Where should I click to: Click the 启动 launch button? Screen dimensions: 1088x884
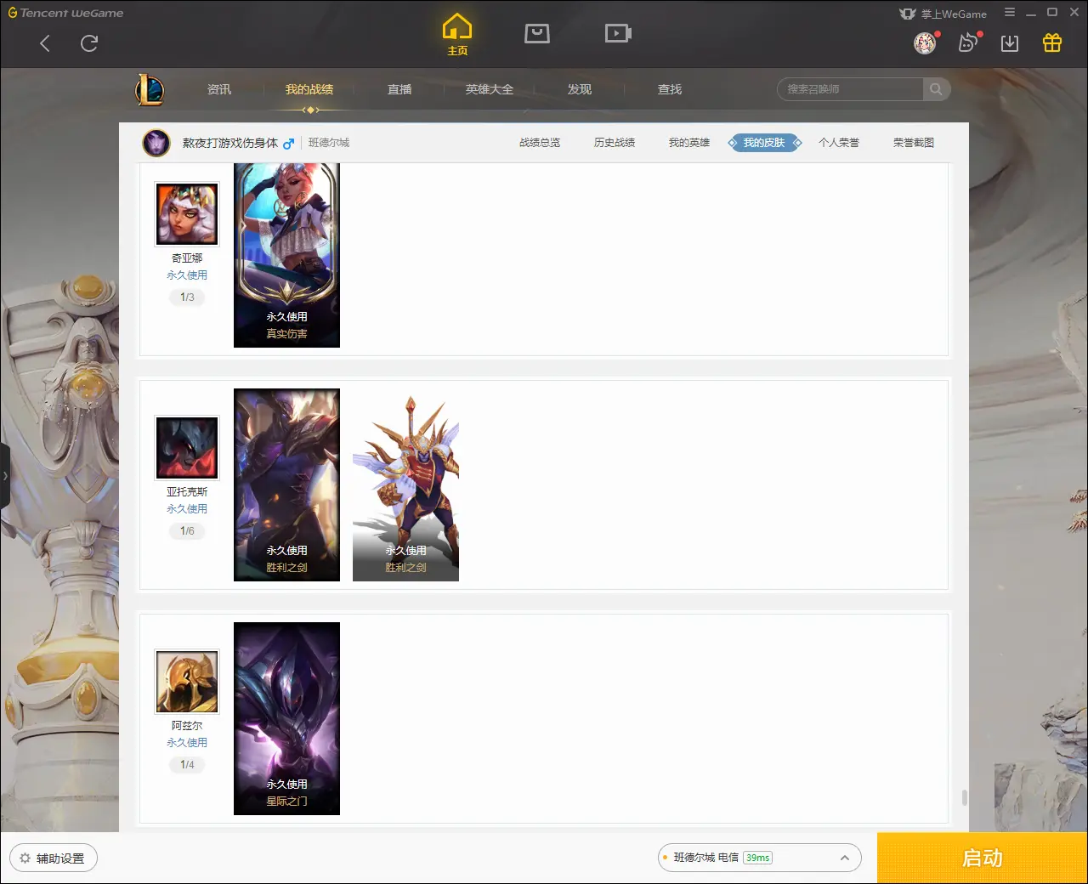tap(983, 858)
